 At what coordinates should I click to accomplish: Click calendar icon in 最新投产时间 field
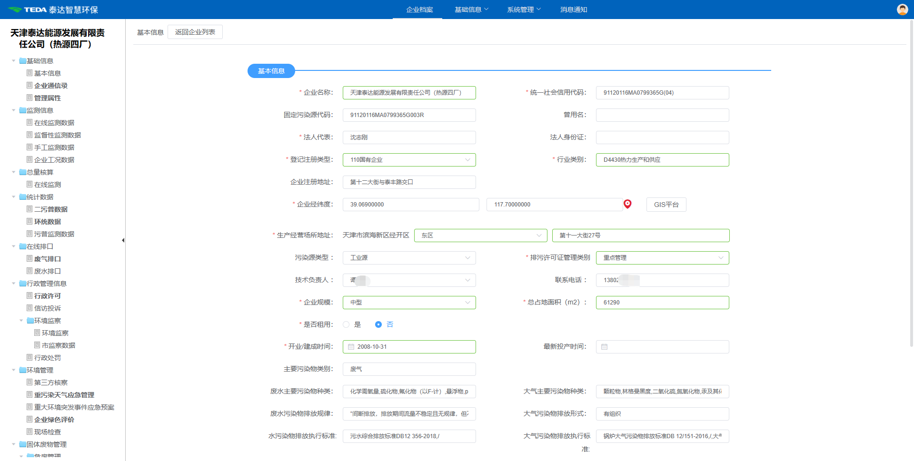605,347
